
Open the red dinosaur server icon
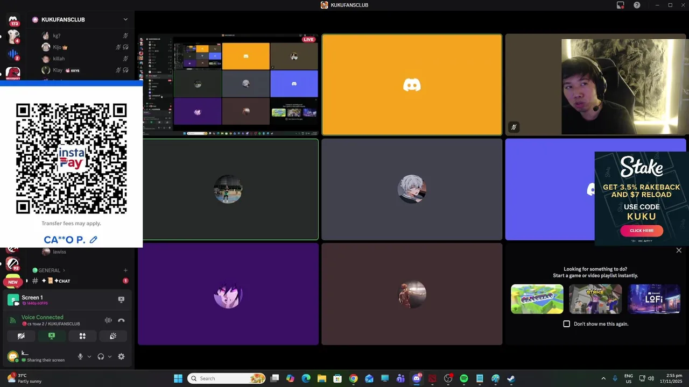pos(13,73)
